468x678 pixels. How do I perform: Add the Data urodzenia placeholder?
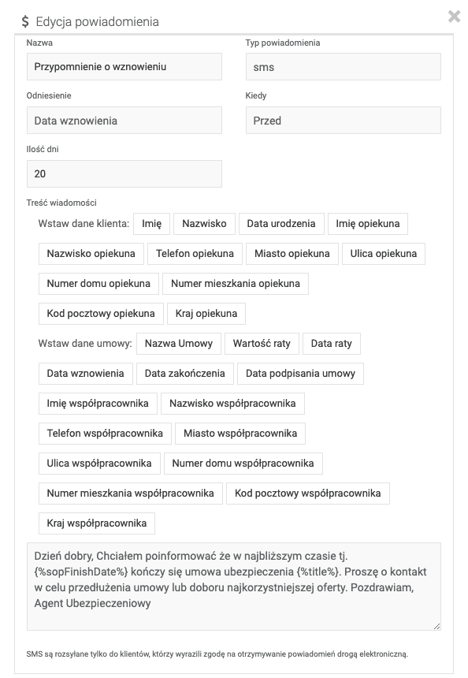tap(281, 224)
